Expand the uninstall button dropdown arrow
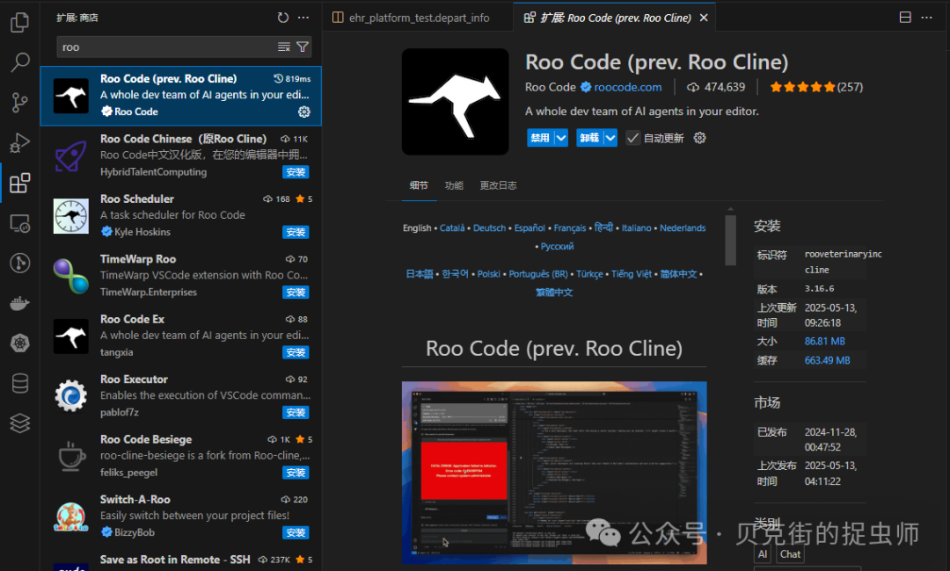950x571 pixels. (x=610, y=138)
